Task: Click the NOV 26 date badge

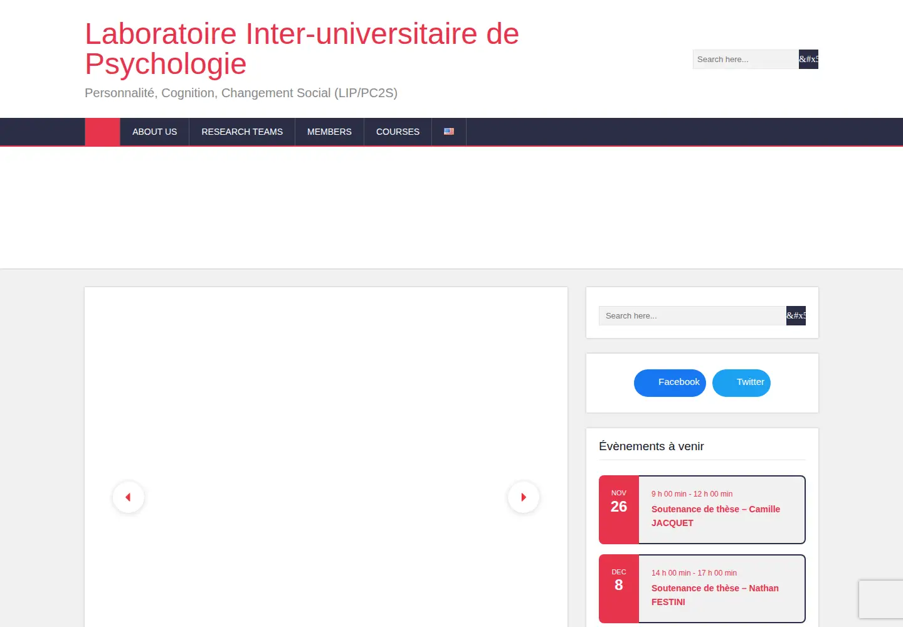Action: coord(619,510)
